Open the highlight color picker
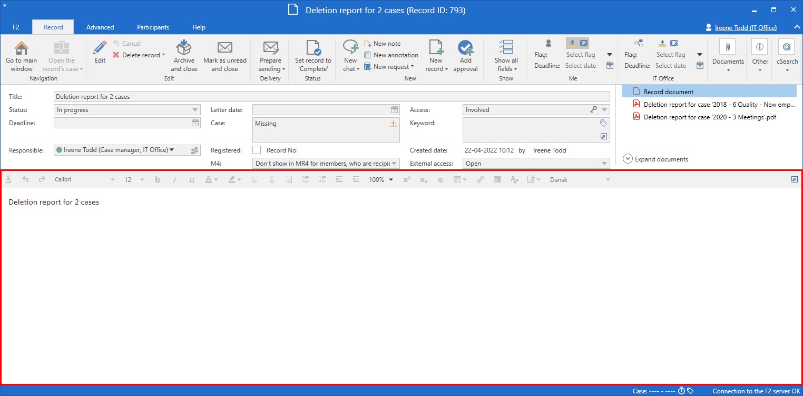This screenshot has height=396, width=803. click(234, 179)
